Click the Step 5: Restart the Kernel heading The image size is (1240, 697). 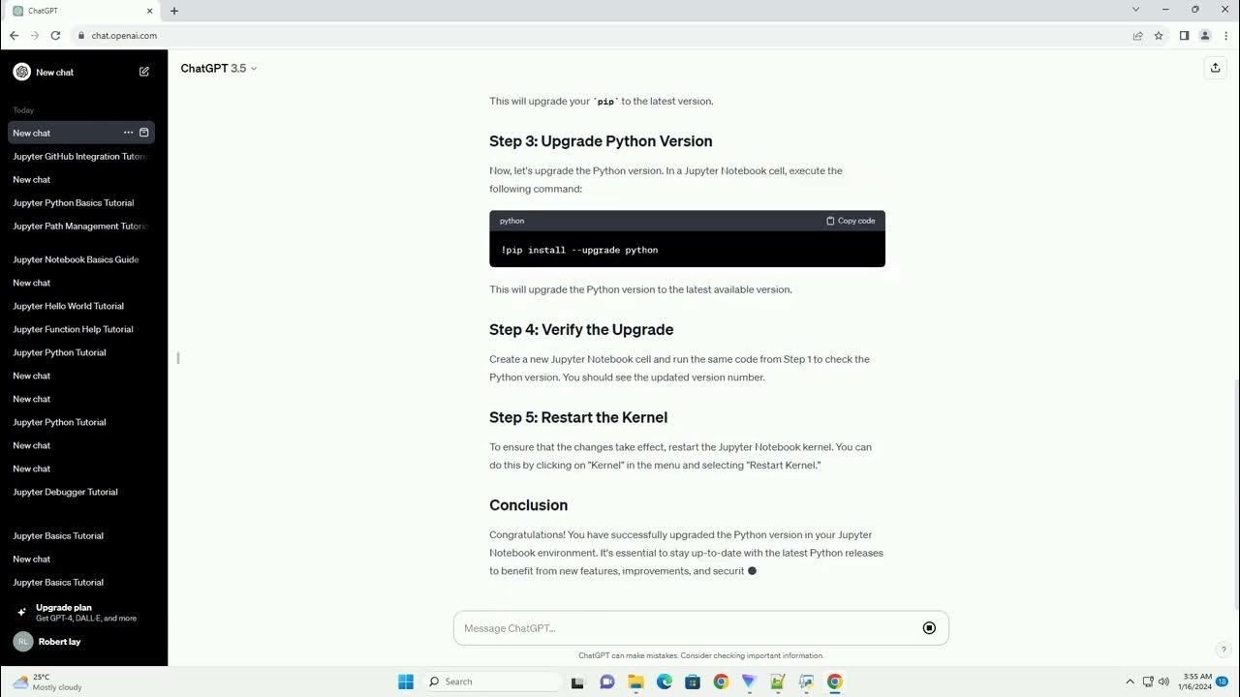578,417
